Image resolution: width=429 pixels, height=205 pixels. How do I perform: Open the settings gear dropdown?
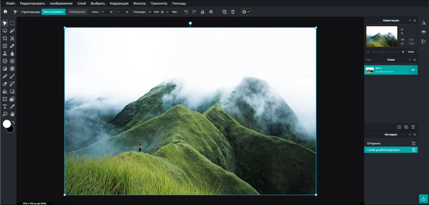tap(246, 12)
